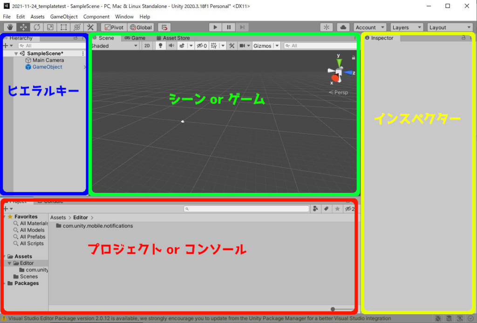Select the Transform tool
Viewport: 477px width, 323px height.
point(77,27)
